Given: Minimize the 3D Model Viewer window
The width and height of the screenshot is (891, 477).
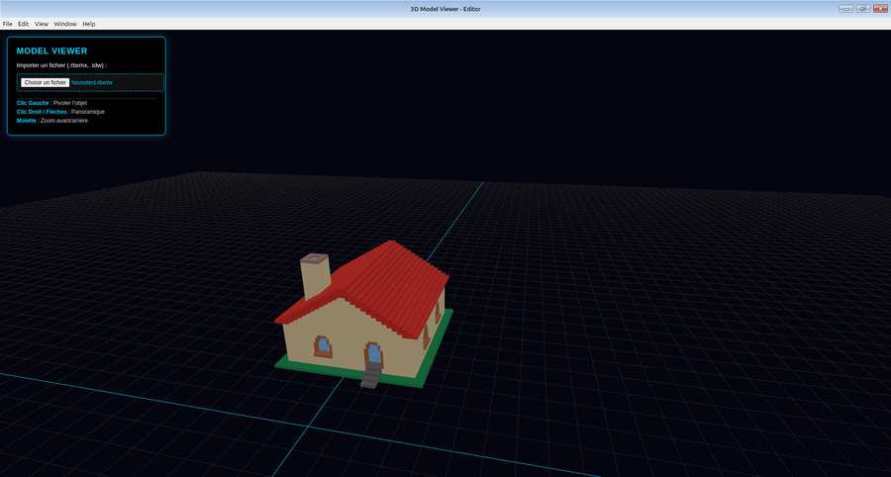Looking at the screenshot, I should point(845,9).
